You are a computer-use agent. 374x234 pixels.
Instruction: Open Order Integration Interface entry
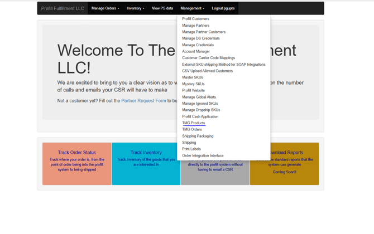click(x=203, y=155)
